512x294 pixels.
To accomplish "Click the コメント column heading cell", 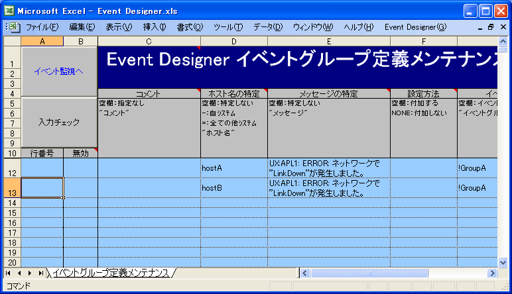I will coord(149,94).
